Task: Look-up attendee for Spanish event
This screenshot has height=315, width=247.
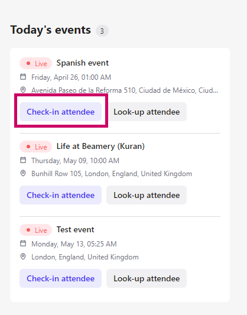Action: tap(147, 112)
